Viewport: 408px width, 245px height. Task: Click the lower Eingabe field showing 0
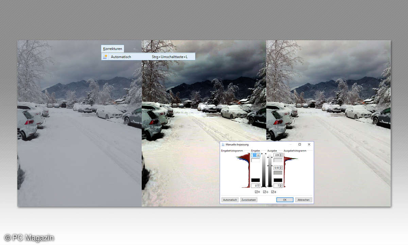pyautogui.click(x=255, y=186)
